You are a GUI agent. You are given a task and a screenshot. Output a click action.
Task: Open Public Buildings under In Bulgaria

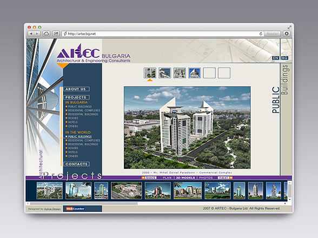(79, 107)
